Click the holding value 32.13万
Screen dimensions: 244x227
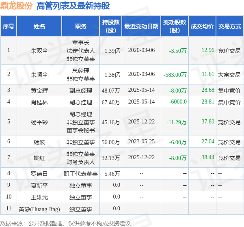tap(111, 158)
